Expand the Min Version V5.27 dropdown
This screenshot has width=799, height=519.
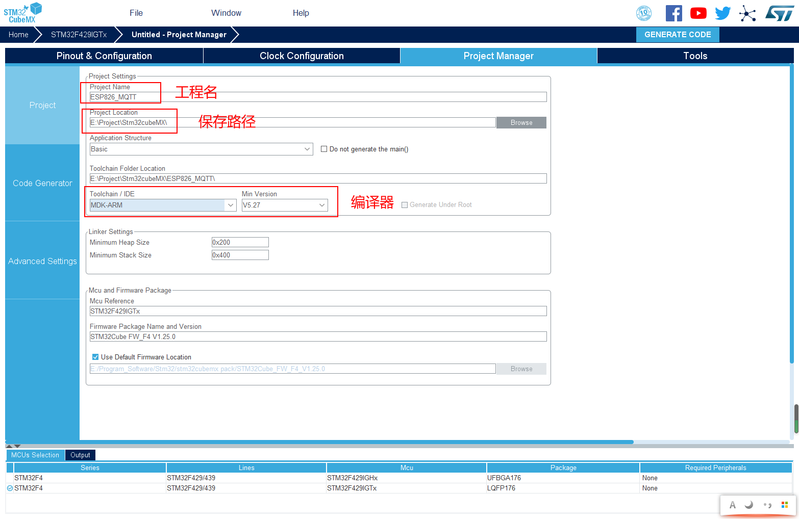tap(285, 205)
